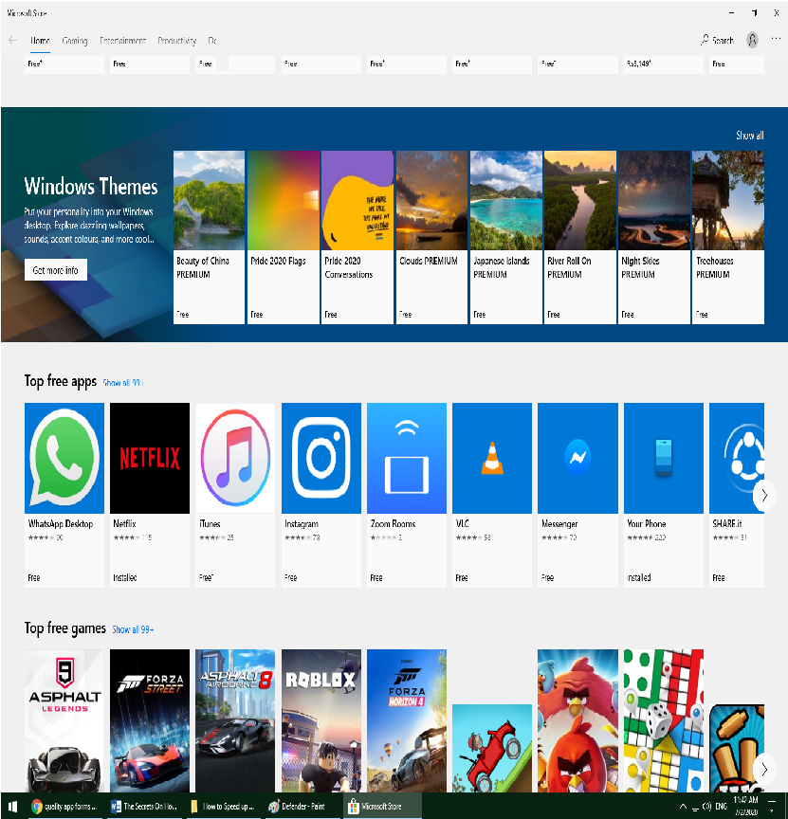Click Show all 99+ for Top free games
The image size is (788, 819).
[133, 629]
